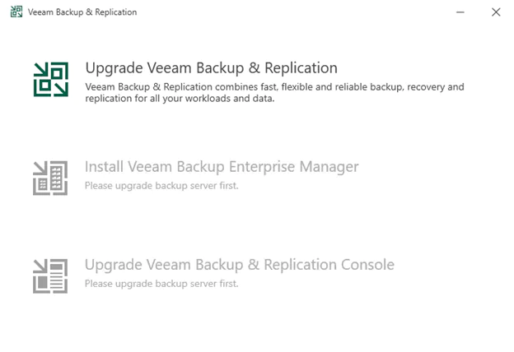Click the word "Install" in the middle heading
The image size is (514, 352).
click(x=103, y=167)
